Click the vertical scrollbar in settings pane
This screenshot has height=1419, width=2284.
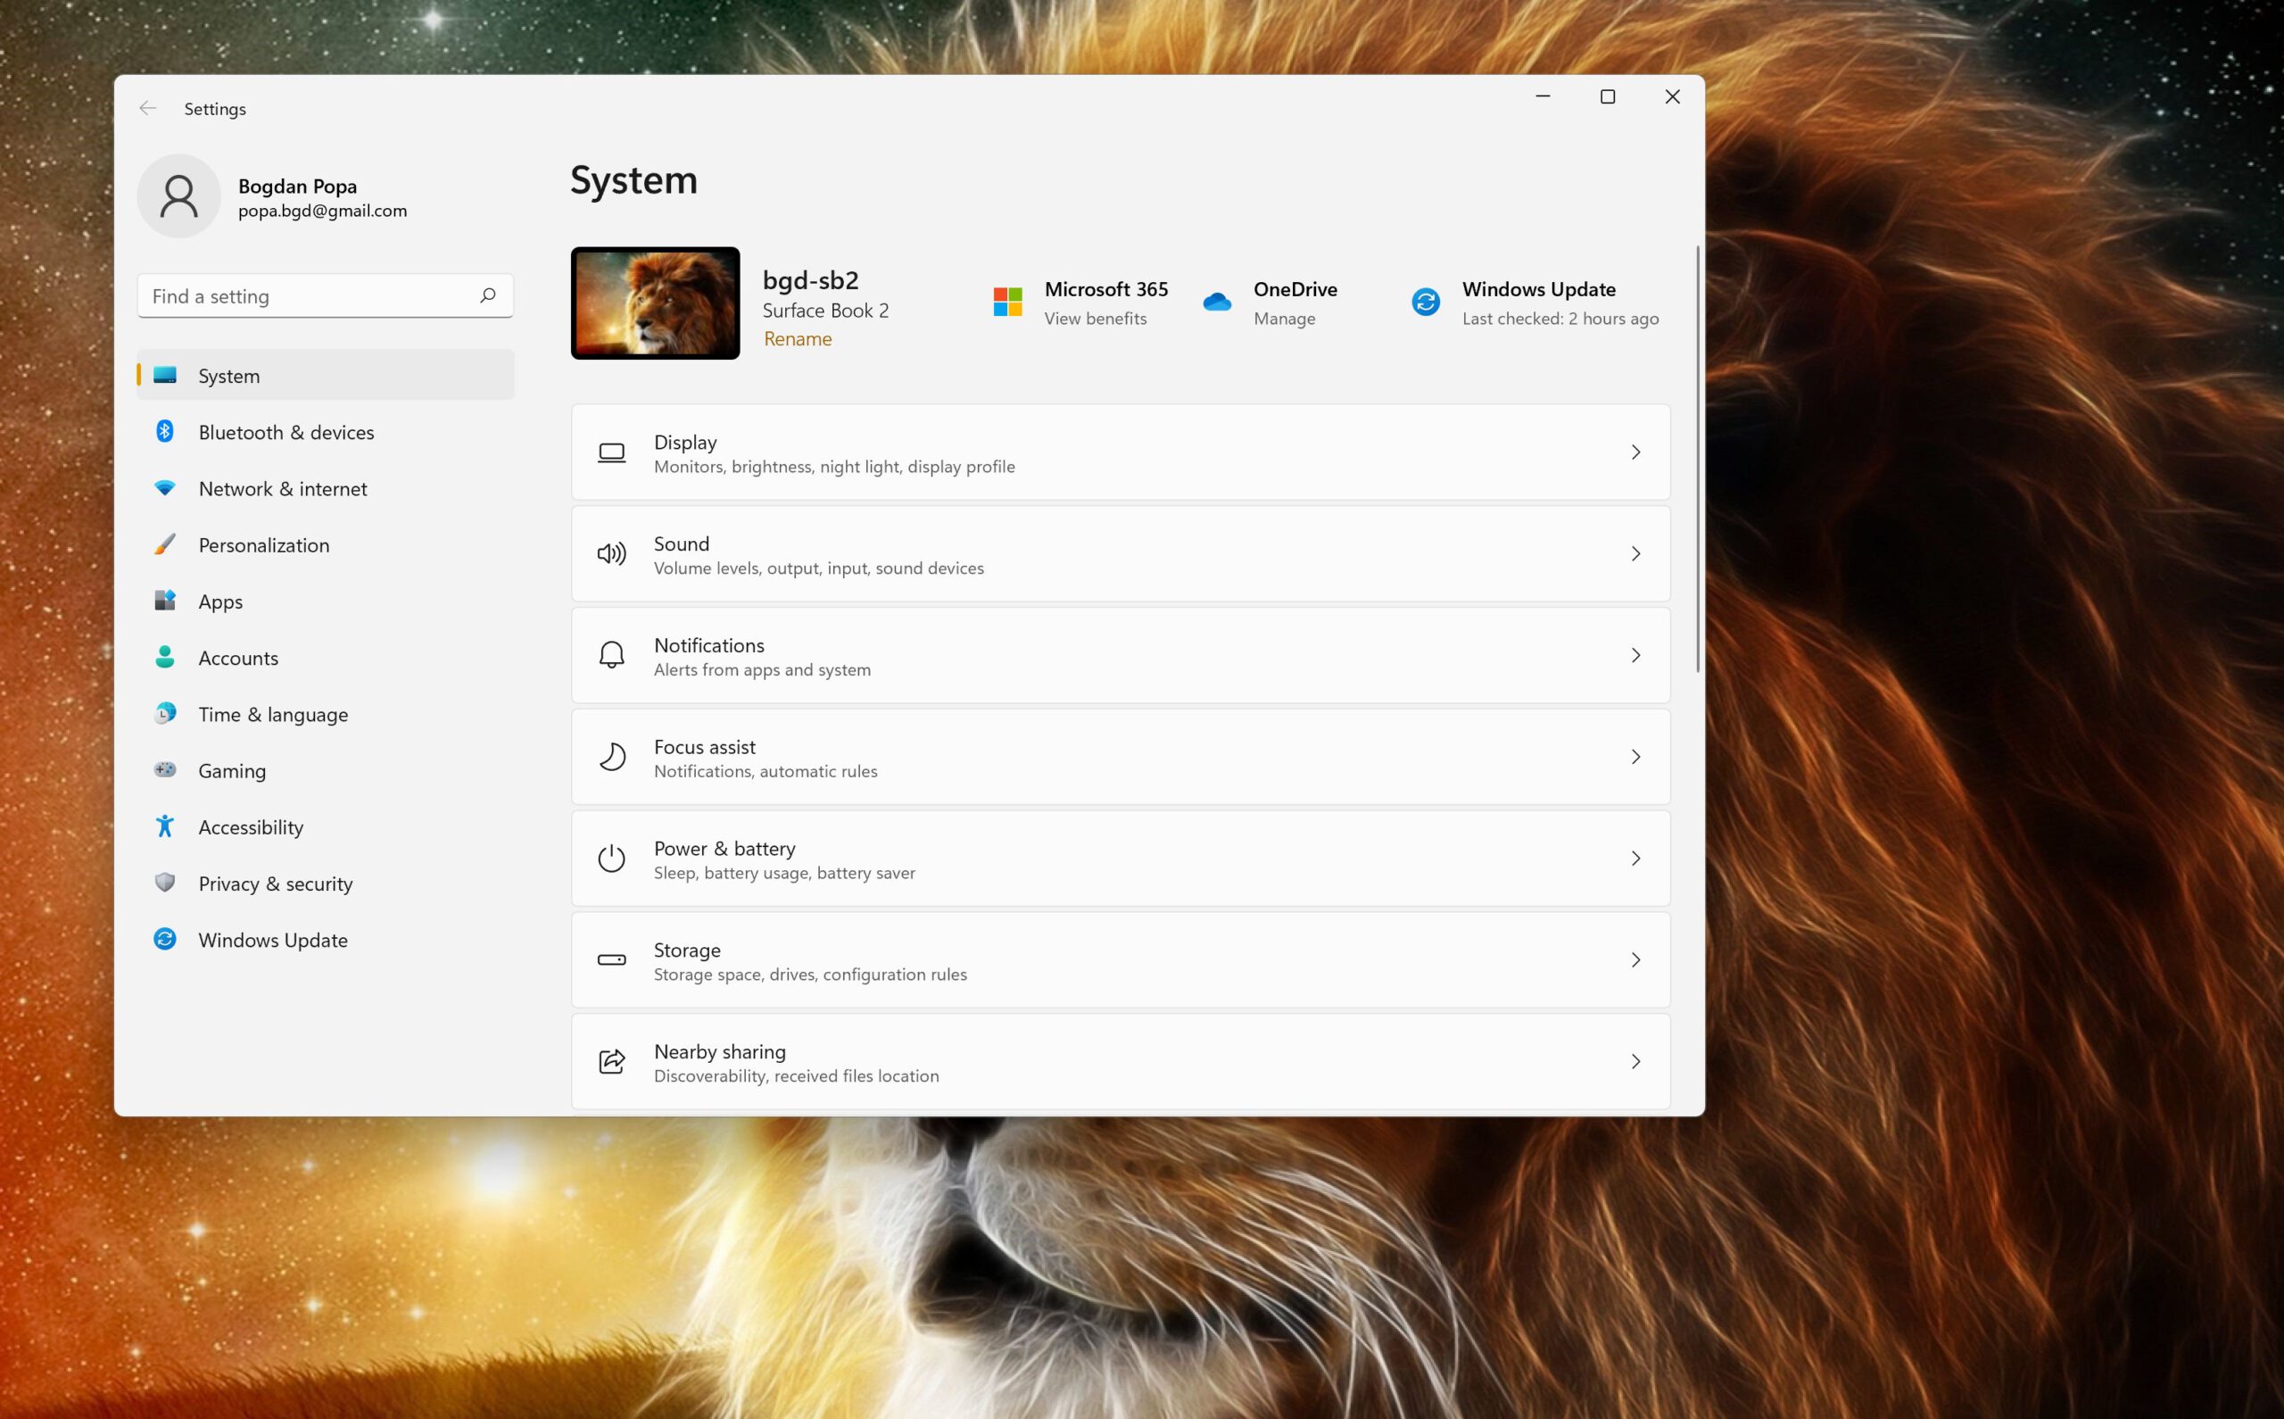tap(1697, 459)
